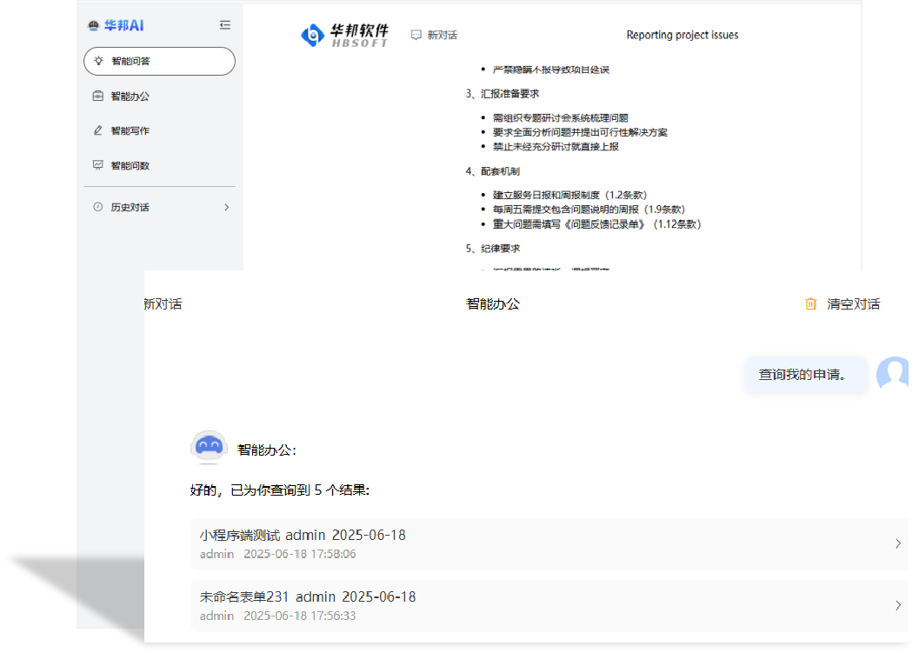Image resolution: width=919 pixels, height=653 pixels.
Task: Collapse the sidebar using the collapse icon
Action: point(225,25)
